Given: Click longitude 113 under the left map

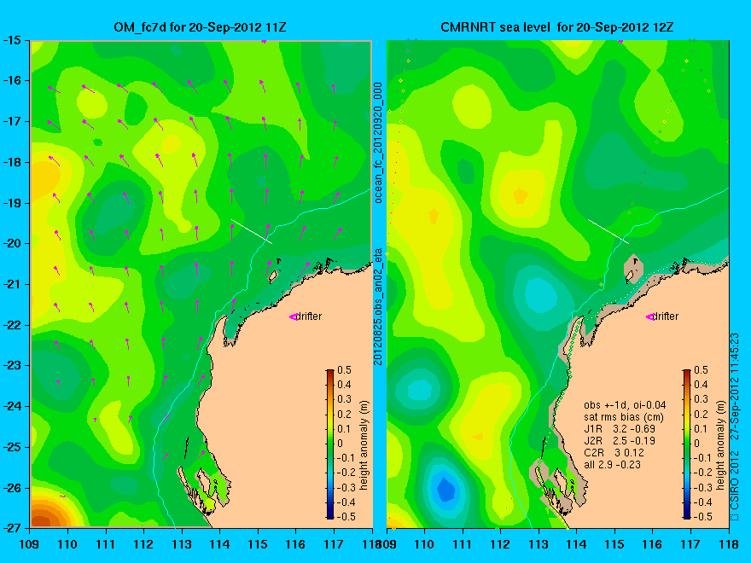Looking at the screenshot, I should coord(182,544).
